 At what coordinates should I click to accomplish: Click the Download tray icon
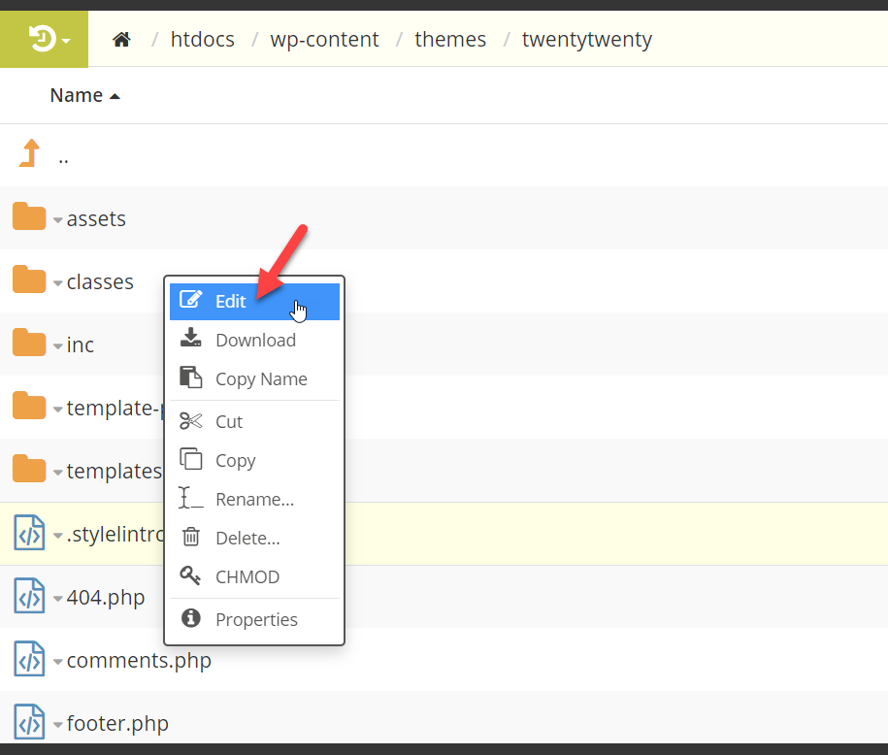point(191,337)
